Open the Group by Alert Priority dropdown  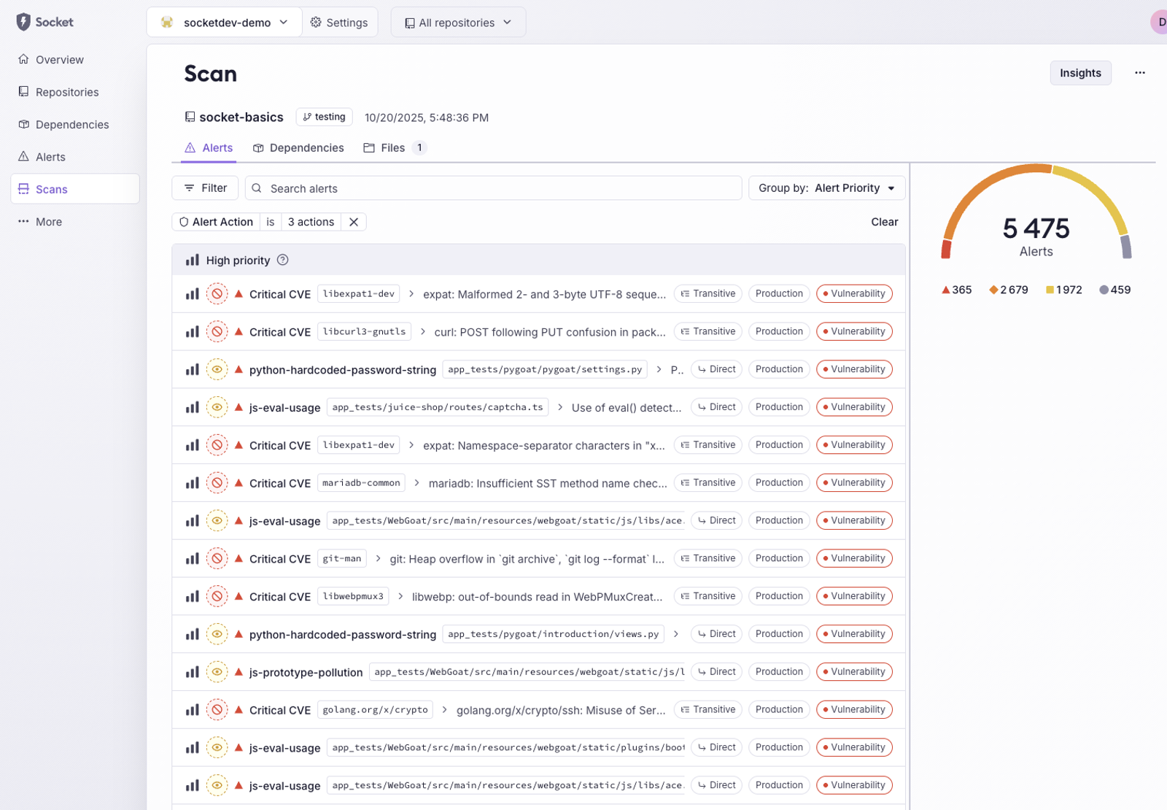coord(827,188)
